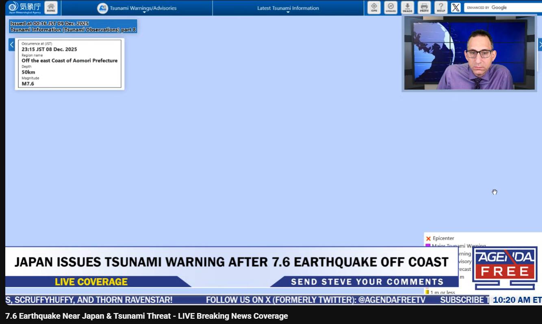Open the X (Twitter) link icon
542x324 pixels.
(456, 7)
